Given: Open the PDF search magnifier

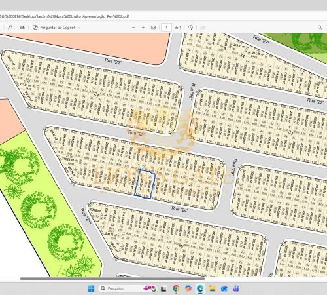Looking at the screenshot, I should pyautogui.click(x=320, y=28).
